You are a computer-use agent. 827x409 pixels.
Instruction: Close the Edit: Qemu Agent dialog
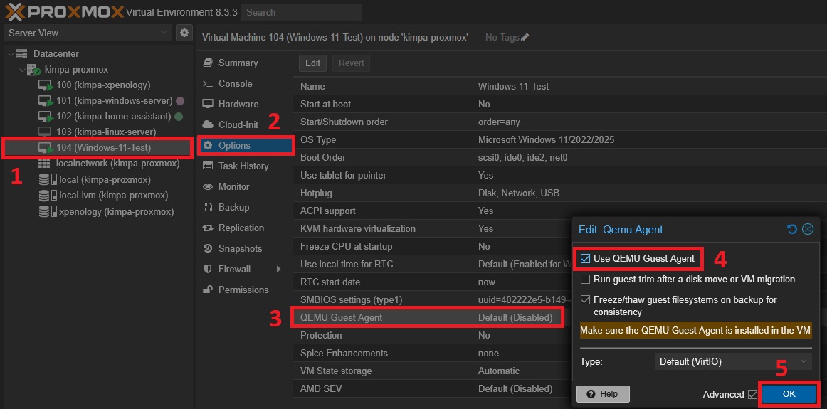click(807, 229)
